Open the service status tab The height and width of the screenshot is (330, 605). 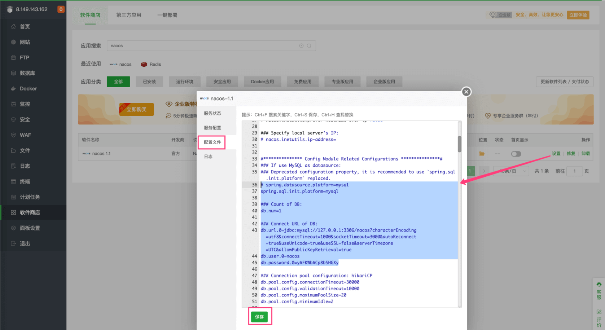(x=212, y=113)
